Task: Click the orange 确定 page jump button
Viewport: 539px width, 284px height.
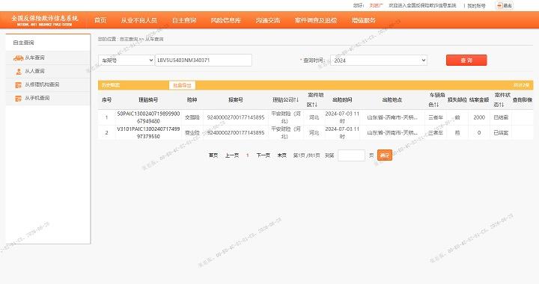Action: pyautogui.click(x=385, y=155)
